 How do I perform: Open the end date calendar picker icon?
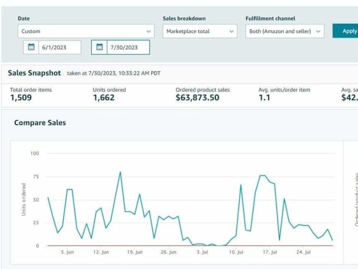click(99, 47)
